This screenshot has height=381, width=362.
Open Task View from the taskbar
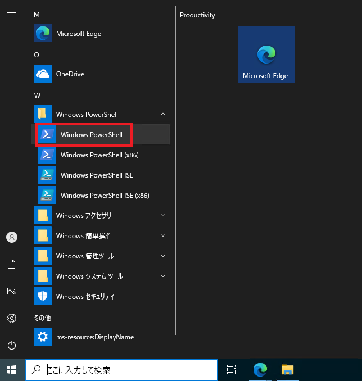coord(232,370)
